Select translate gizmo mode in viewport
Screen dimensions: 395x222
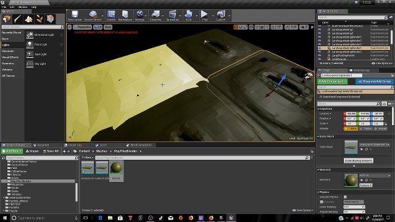click(x=236, y=27)
